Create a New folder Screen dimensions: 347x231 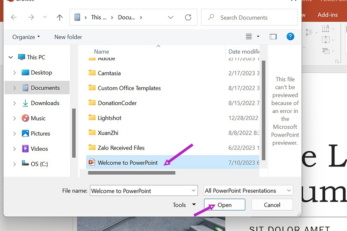point(68,37)
